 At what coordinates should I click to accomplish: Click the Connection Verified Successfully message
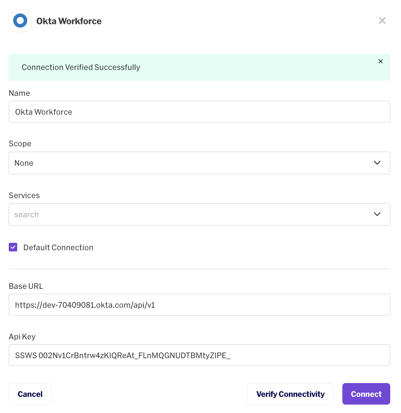pos(81,67)
